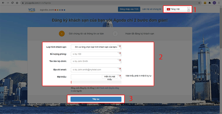Reload the page with the refresh icon
This screenshot has width=222, height=114.
12,3
